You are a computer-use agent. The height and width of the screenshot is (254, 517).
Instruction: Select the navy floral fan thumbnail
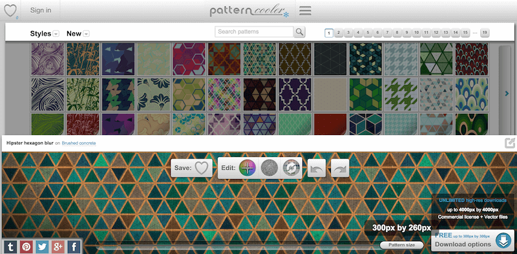154,94
